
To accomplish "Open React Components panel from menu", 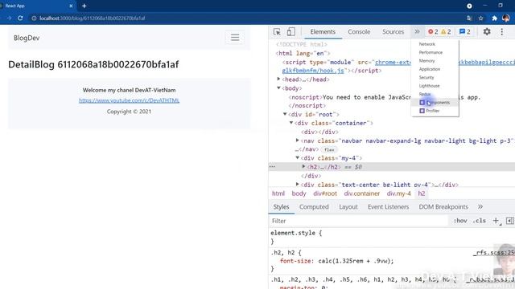I will (435, 103).
